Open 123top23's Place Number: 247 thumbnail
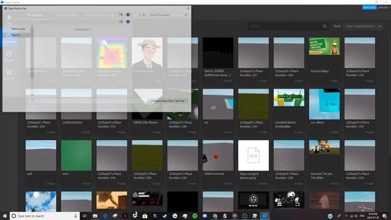 click(254, 104)
